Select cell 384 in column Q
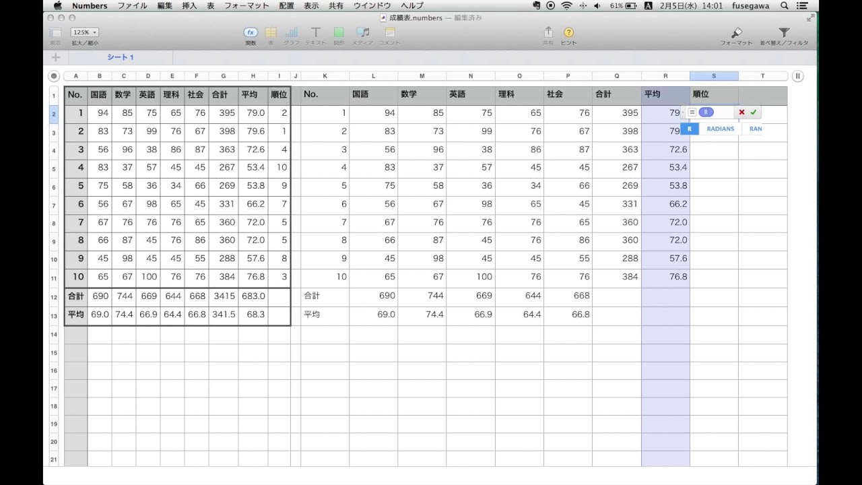The width and height of the screenshot is (862, 485). (x=617, y=277)
